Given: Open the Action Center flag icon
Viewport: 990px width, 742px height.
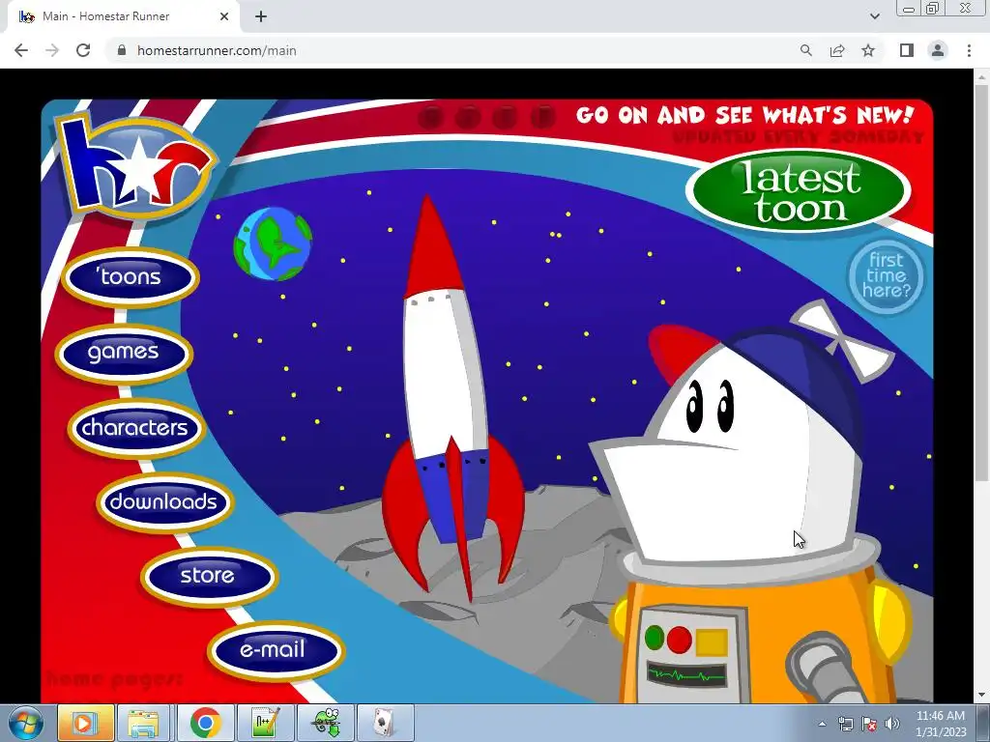Looking at the screenshot, I should [869, 724].
